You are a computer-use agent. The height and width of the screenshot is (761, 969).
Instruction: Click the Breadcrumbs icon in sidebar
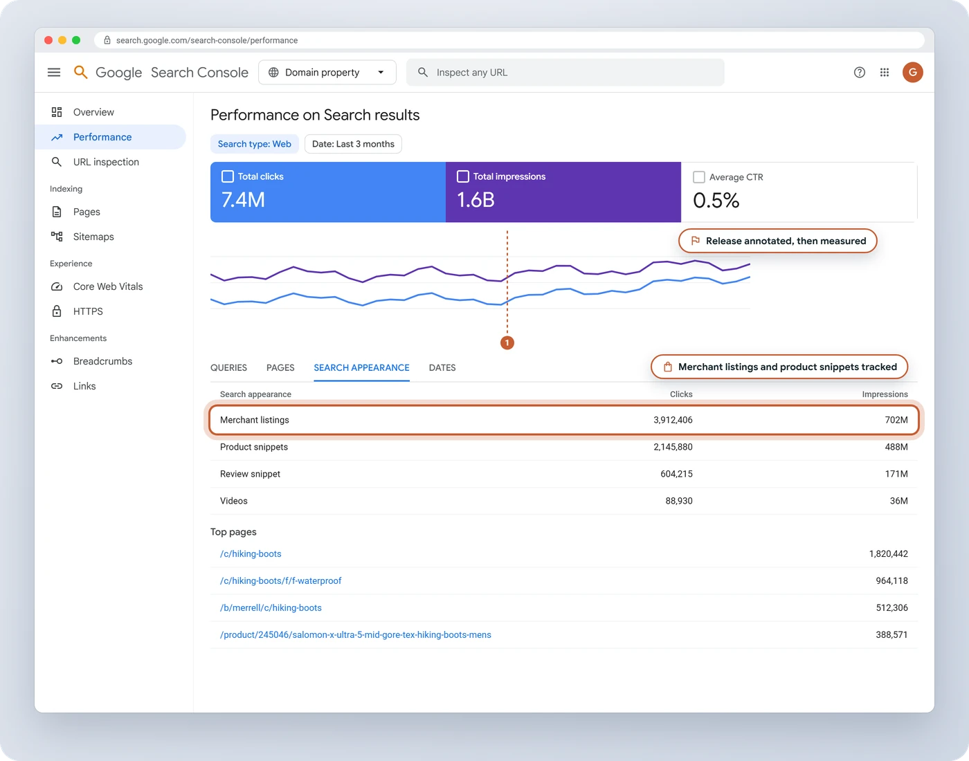57,361
